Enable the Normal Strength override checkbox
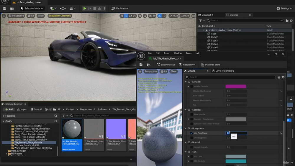 [191, 147]
